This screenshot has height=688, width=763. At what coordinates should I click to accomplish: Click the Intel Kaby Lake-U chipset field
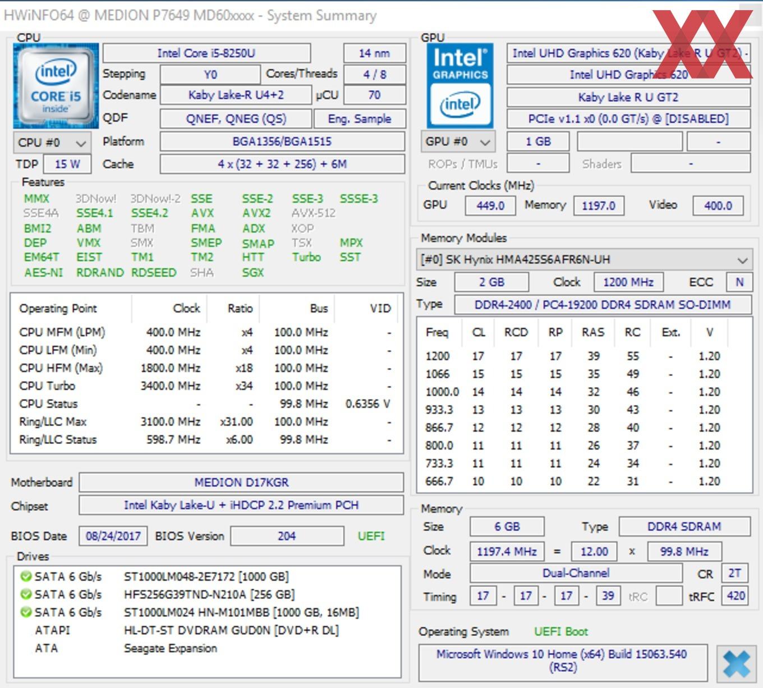241,506
